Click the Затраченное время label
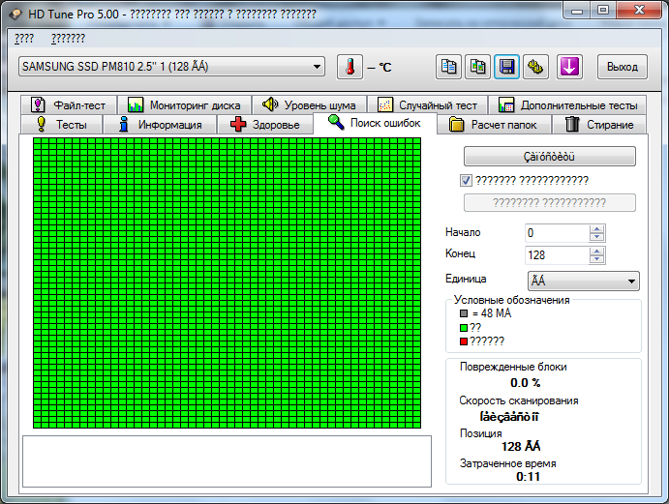This screenshot has width=669, height=504. click(507, 463)
